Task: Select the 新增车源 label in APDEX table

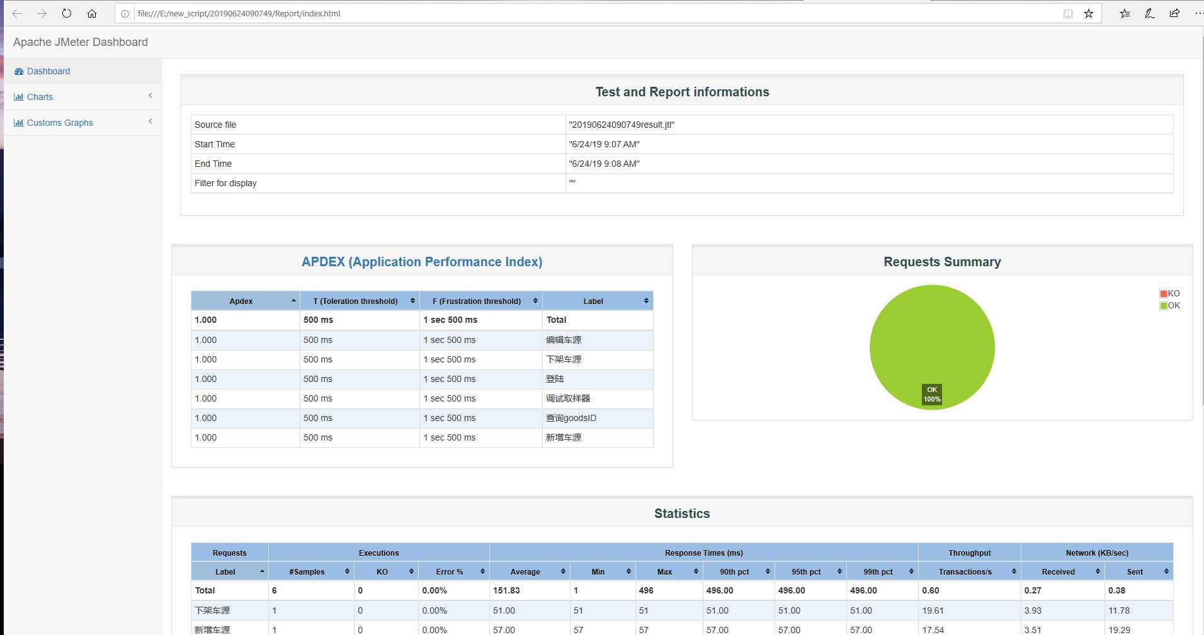Action: pos(564,437)
